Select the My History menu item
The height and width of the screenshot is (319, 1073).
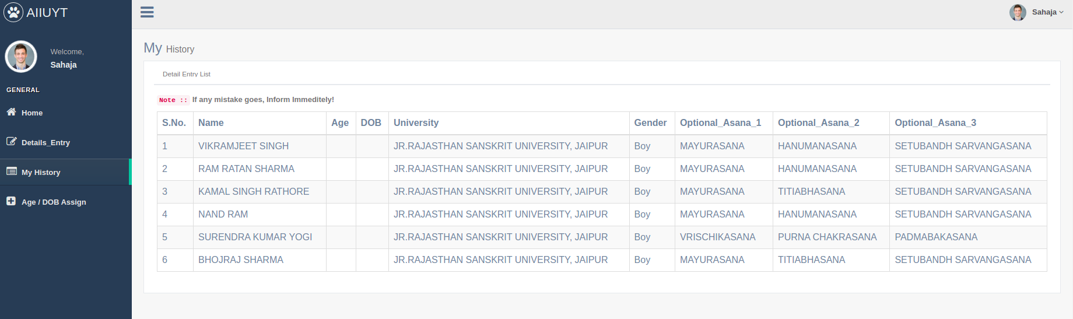pyautogui.click(x=41, y=173)
